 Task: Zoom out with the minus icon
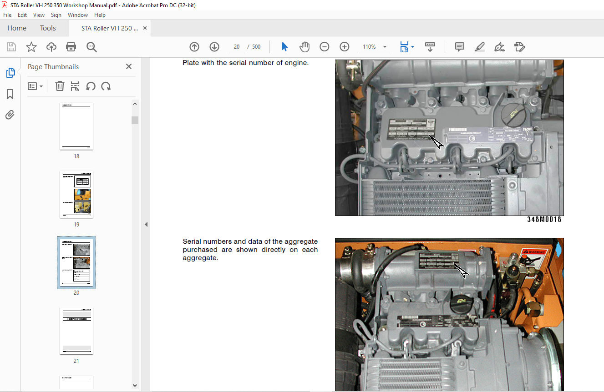(325, 47)
